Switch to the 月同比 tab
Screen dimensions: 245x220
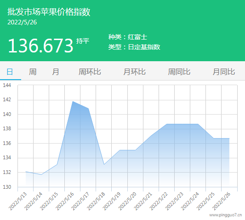224,72
